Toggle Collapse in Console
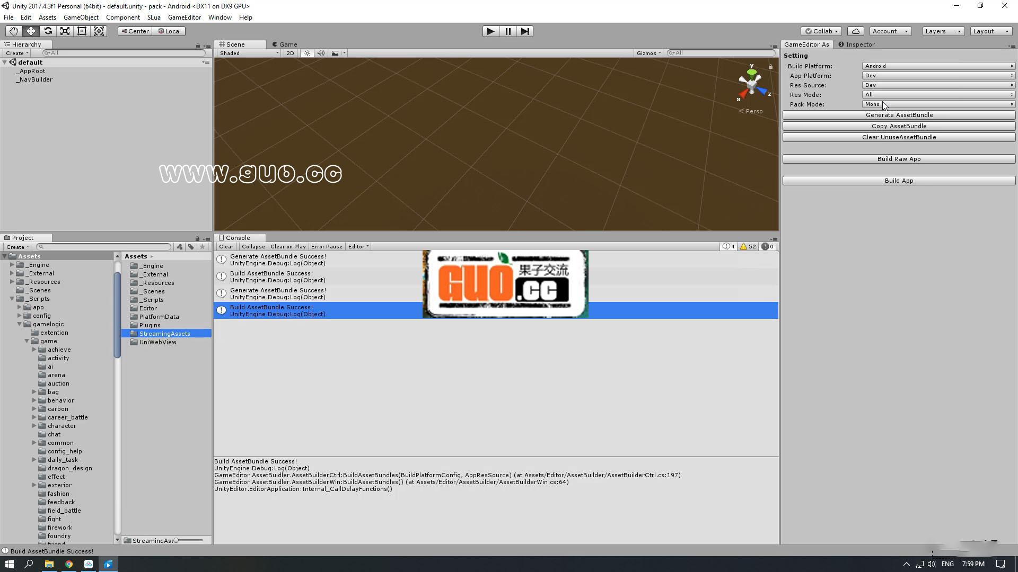This screenshot has height=572, width=1018. 253,247
